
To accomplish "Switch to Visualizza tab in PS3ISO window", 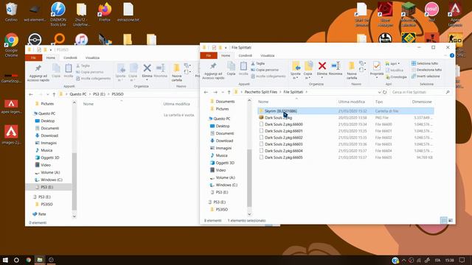I will [92, 57].
